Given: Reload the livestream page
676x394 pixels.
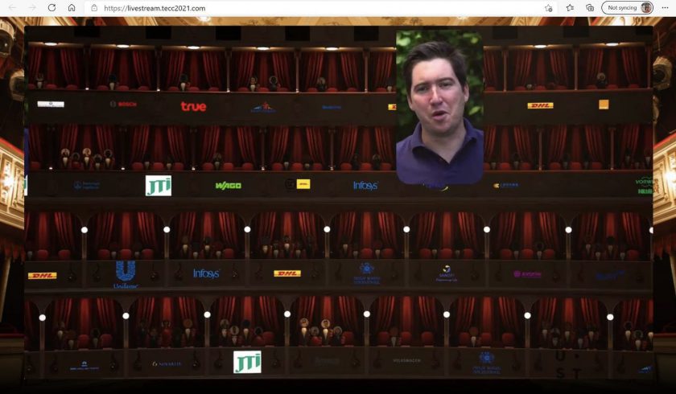Looking at the screenshot, I should [x=52, y=8].
